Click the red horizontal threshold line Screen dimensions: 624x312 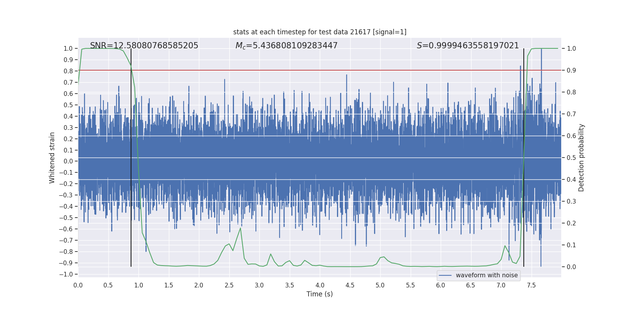coord(312,70)
